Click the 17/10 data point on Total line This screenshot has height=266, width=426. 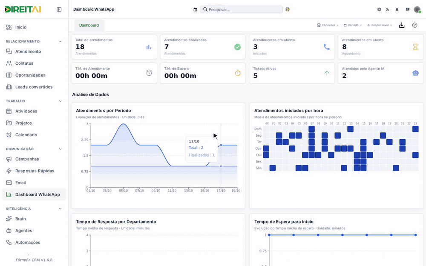tap(221, 145)
